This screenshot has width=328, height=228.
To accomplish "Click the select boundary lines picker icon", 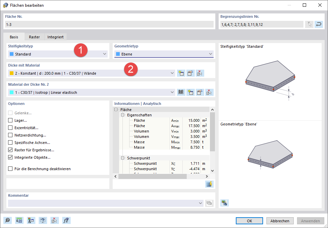I will [x=309, y=25].
